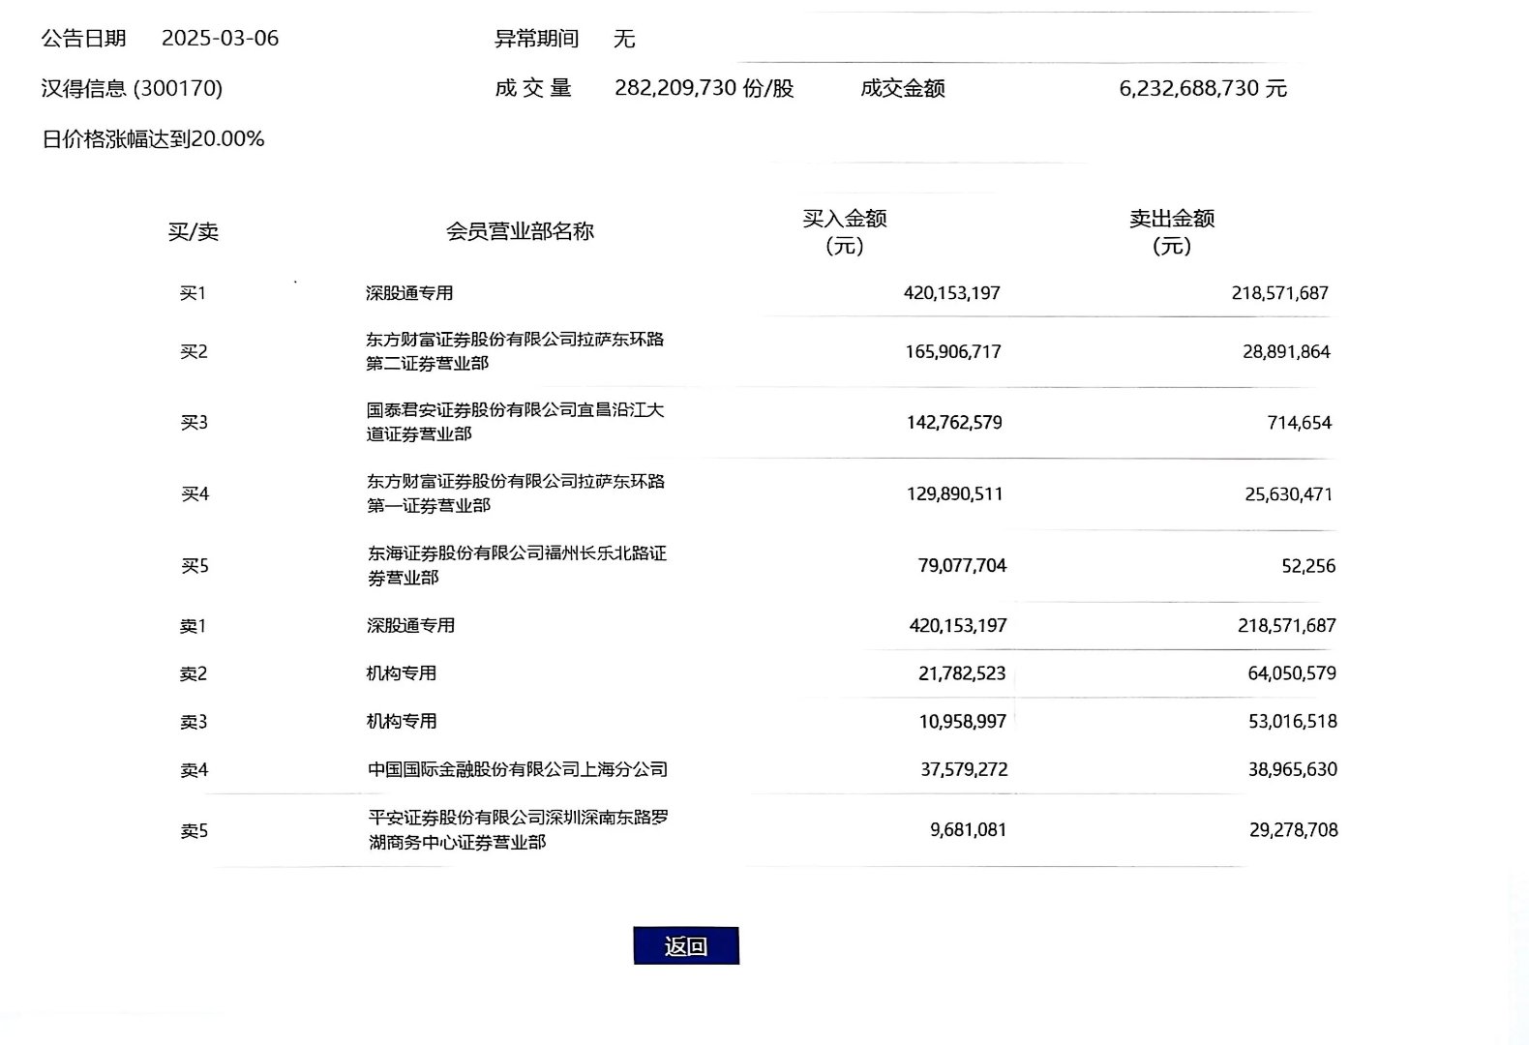This screenshot has height=1045, width=1529.
Task: Select 东海证券 福州长乐北路证券营业部 entry
Action: 516,565
